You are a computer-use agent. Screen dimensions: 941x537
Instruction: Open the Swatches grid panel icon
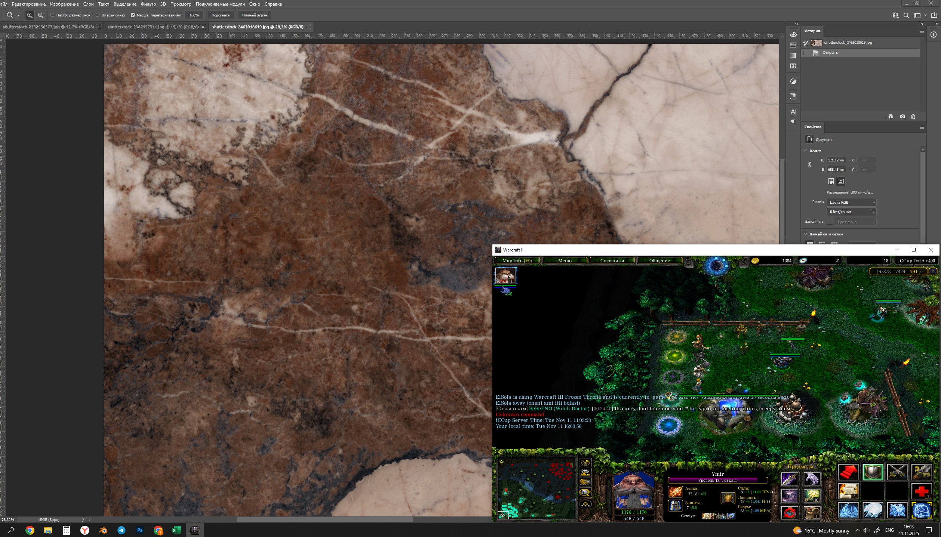(793, 45)
